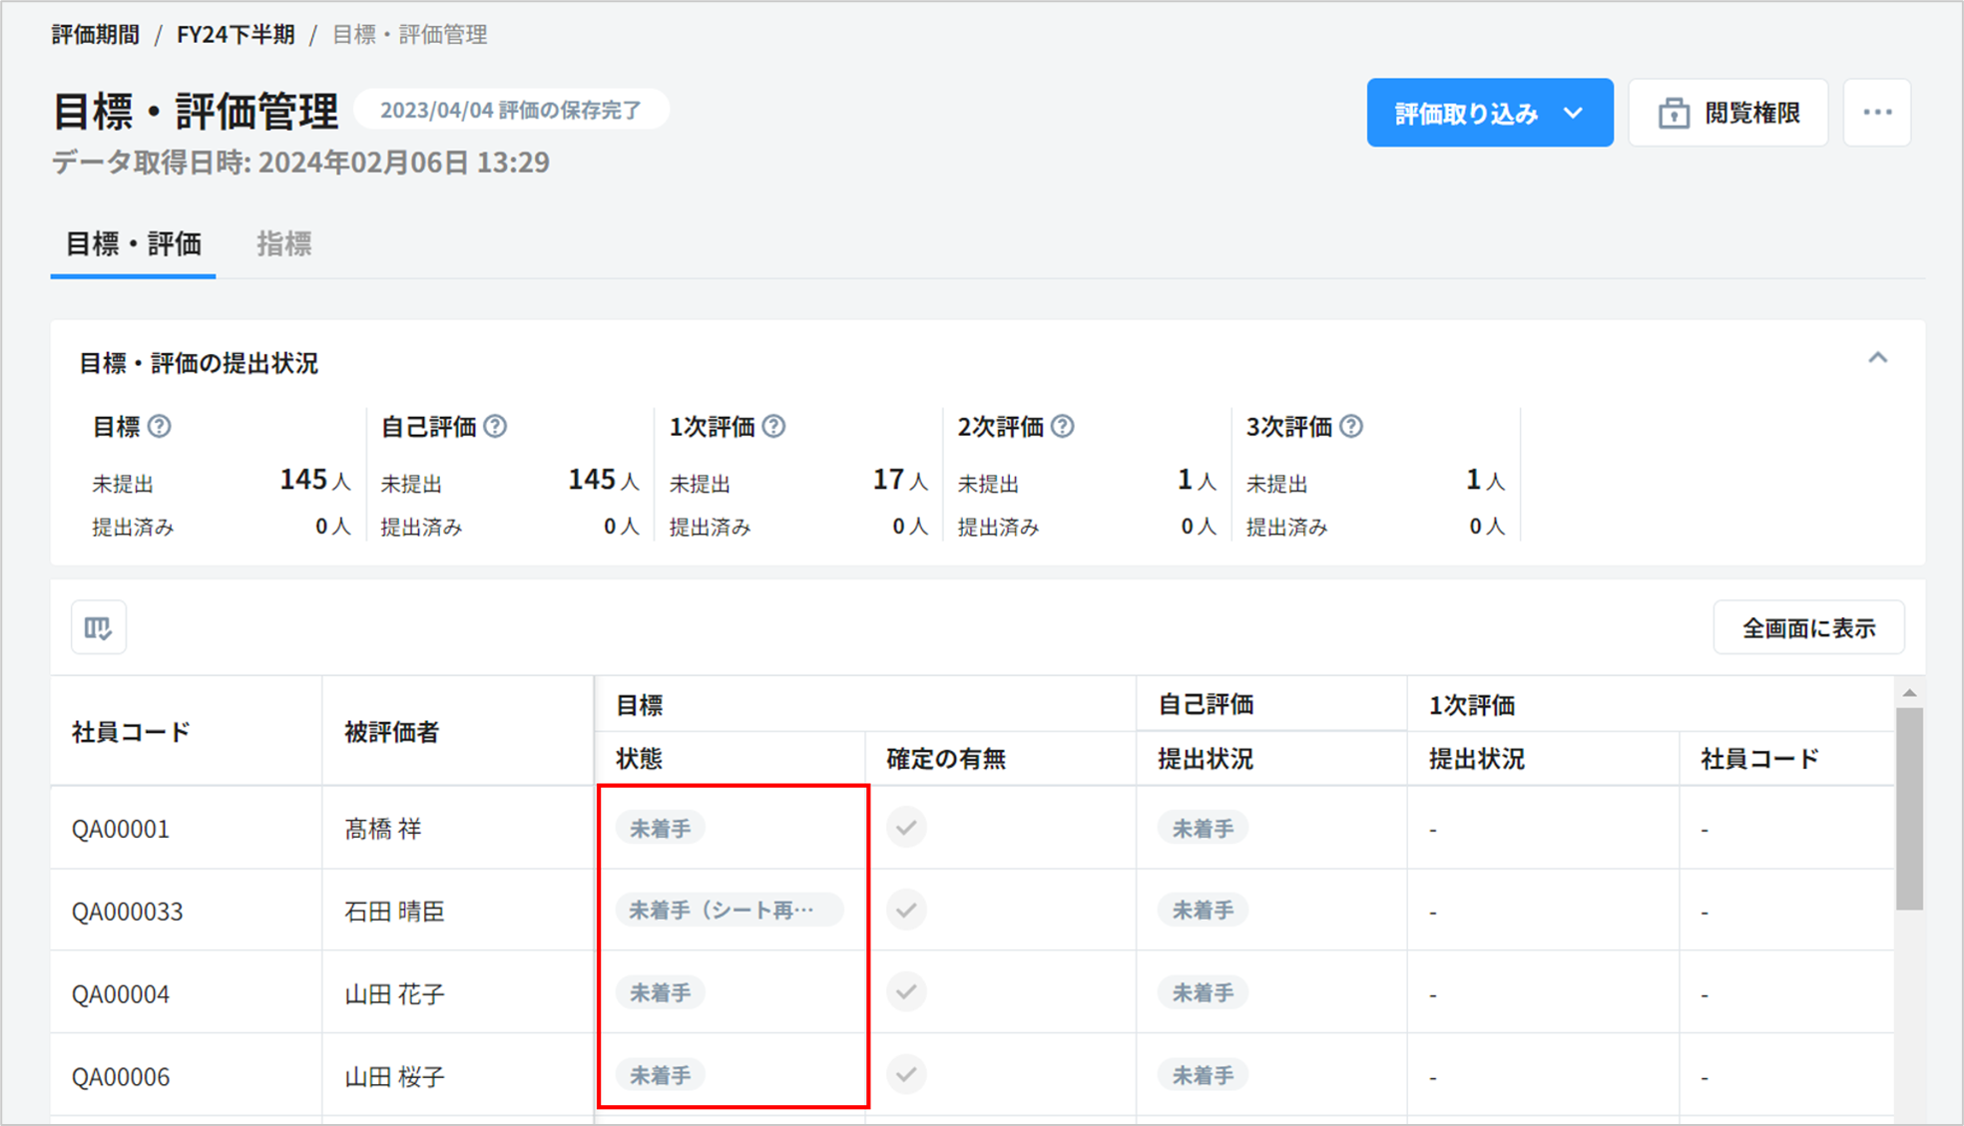The width and height of the screenshot is (1964, 1126).
Task: Toggle 確定 checkmark for 石田 晴臣
Action: (x=906, y=911)
